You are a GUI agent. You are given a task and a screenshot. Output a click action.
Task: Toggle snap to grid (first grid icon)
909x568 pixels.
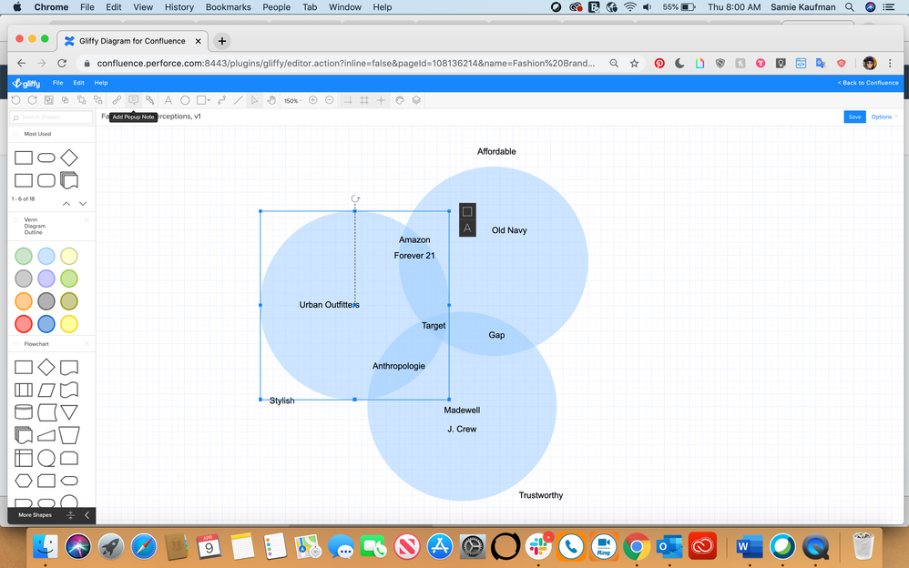click(x=348, y=100)
